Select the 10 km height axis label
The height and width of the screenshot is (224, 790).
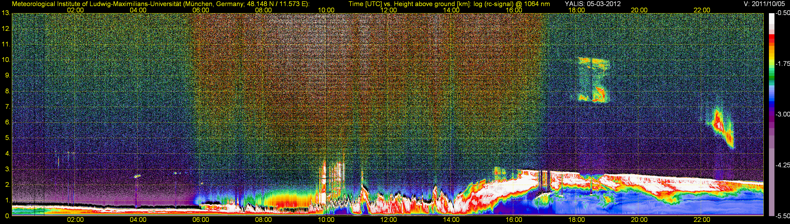point(6,60)
